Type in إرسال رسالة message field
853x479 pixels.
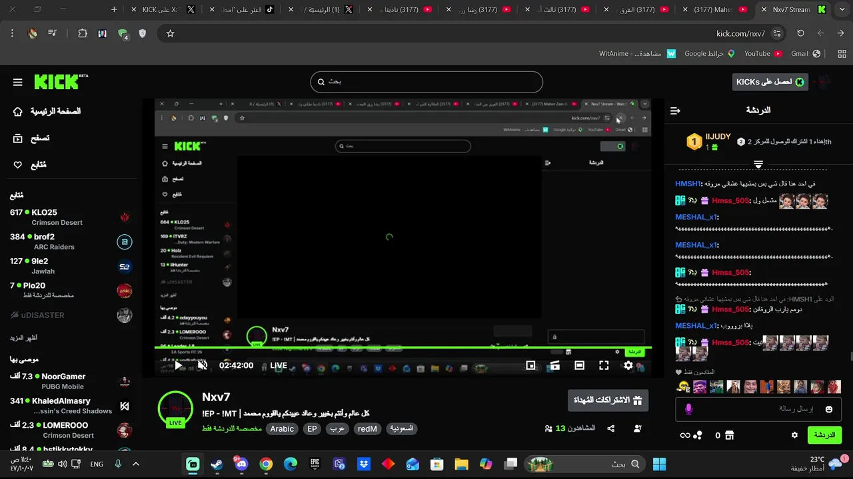point(759,409)
